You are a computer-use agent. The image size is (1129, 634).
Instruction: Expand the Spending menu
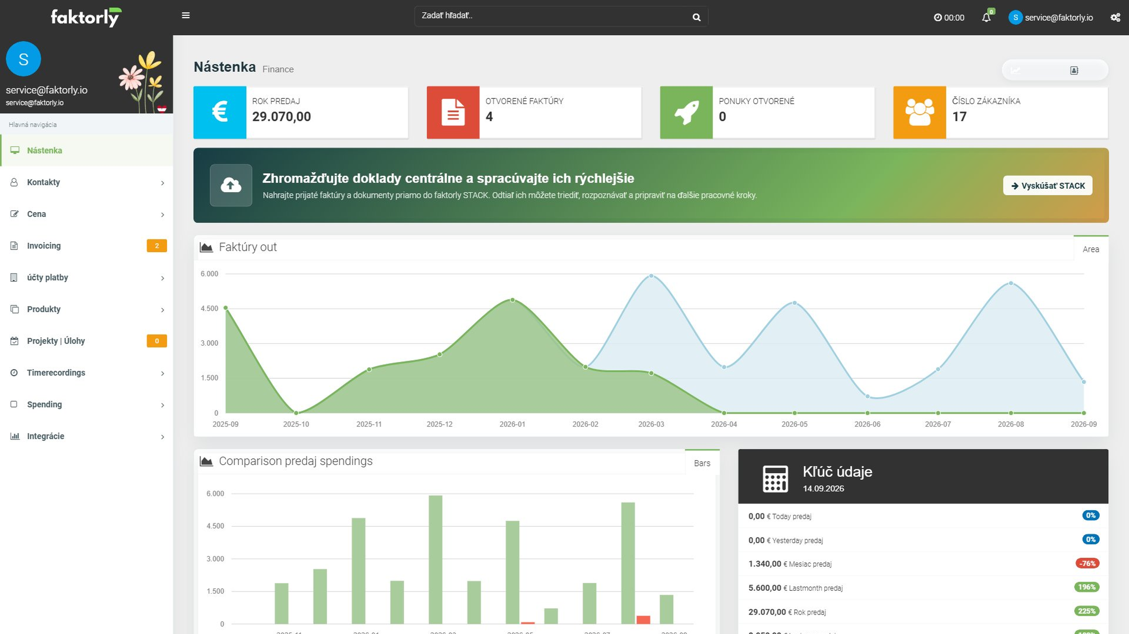[x=86, y=404]
